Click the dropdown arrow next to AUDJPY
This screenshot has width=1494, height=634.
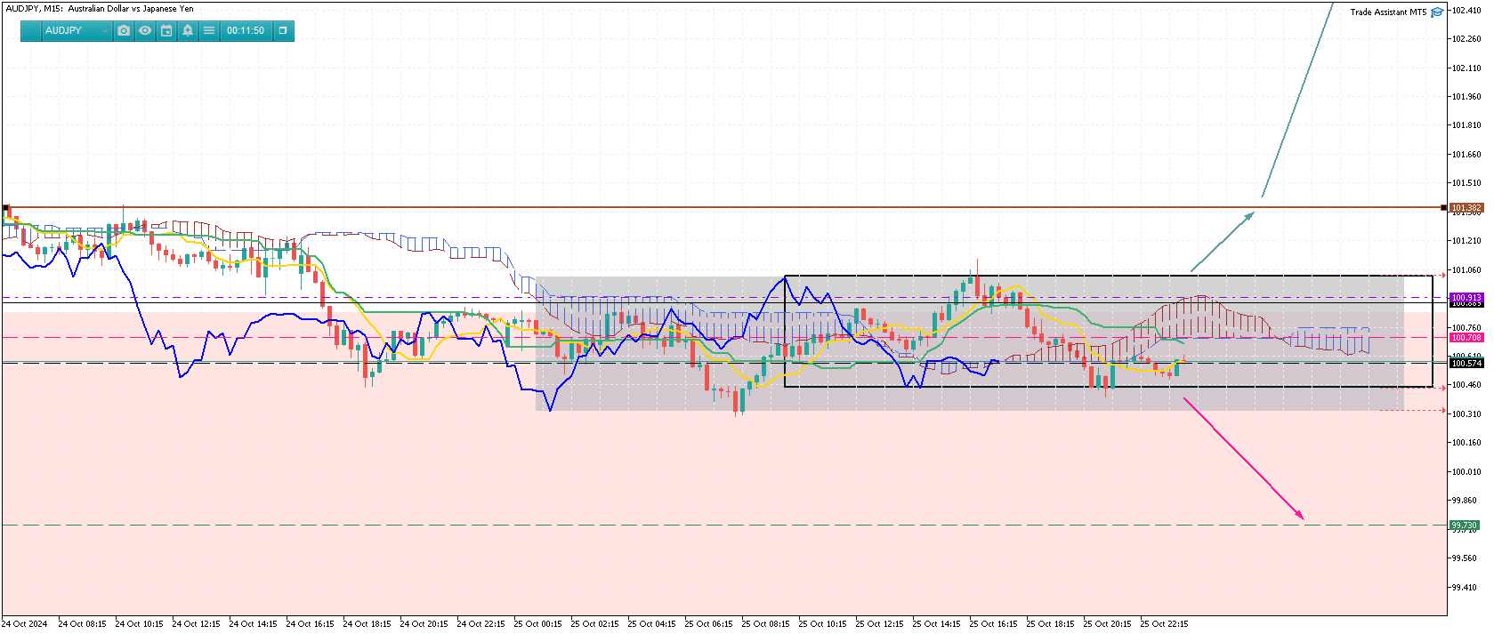tap(105, 31)
